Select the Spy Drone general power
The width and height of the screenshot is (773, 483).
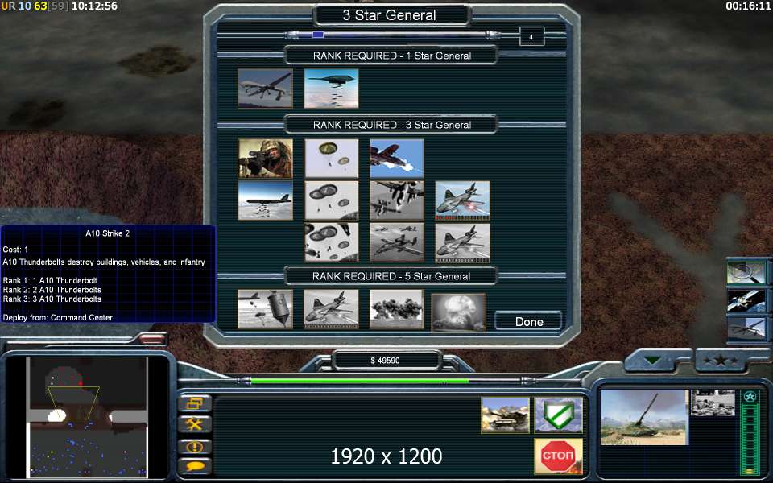265,89
